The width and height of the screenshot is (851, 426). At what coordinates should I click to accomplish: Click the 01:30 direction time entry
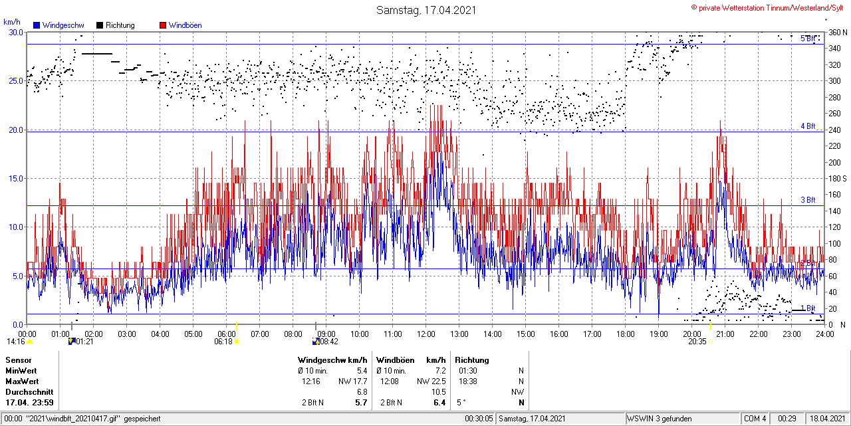[467, 371]
